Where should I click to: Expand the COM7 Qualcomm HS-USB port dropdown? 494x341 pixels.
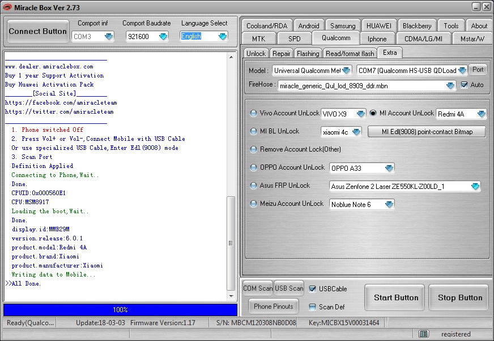coord(462,71)
